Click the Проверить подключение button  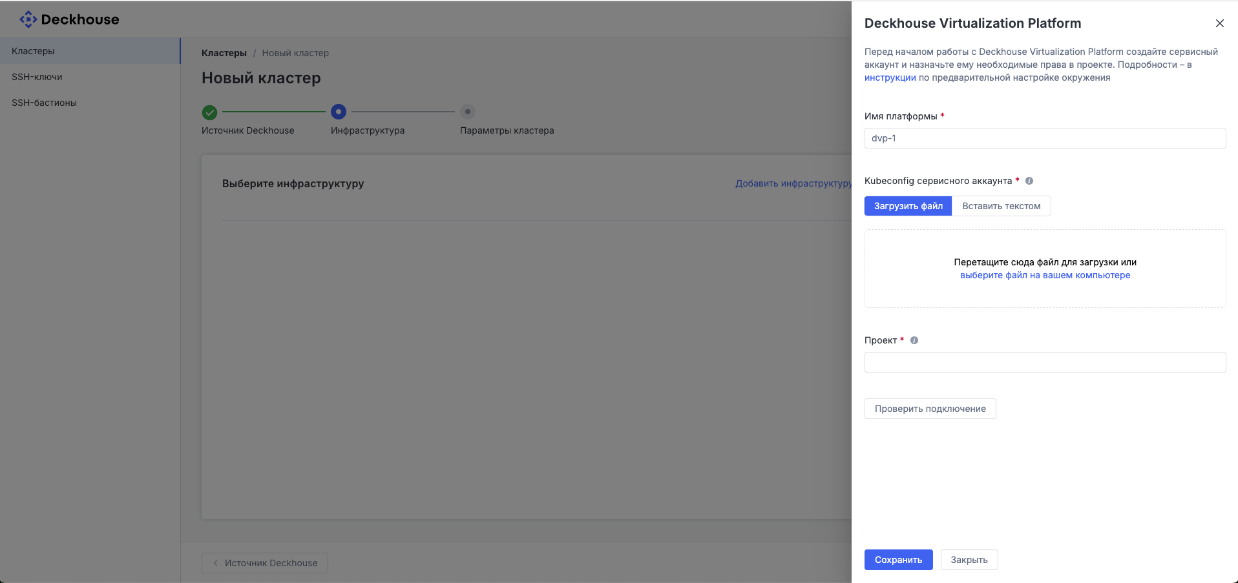click(930, 409)
